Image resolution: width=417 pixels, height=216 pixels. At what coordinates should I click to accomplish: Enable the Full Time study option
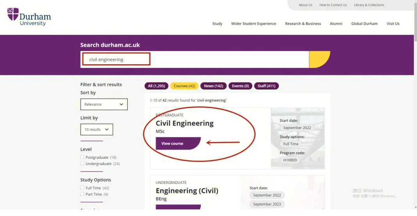tap(82, 188)
